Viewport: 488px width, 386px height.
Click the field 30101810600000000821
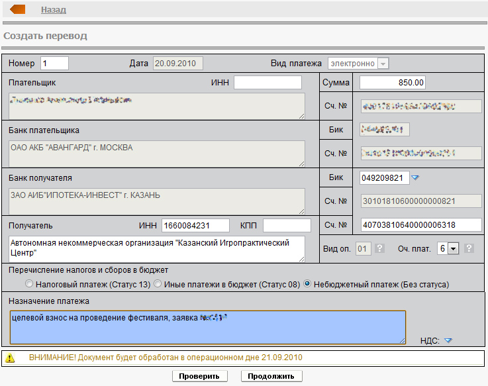[421, 201]
